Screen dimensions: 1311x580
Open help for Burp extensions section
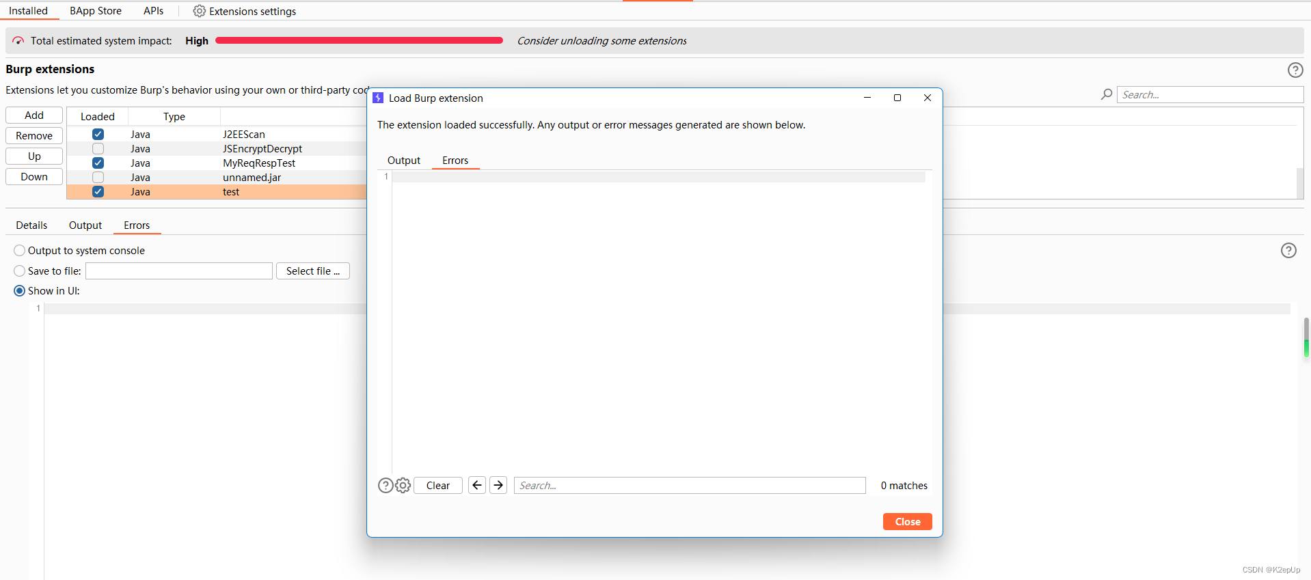click(x=1295, y=70)
